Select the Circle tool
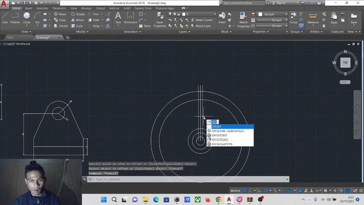Image resolution: width=364 pixels, height=205 pixels. (x=27, y=18)
